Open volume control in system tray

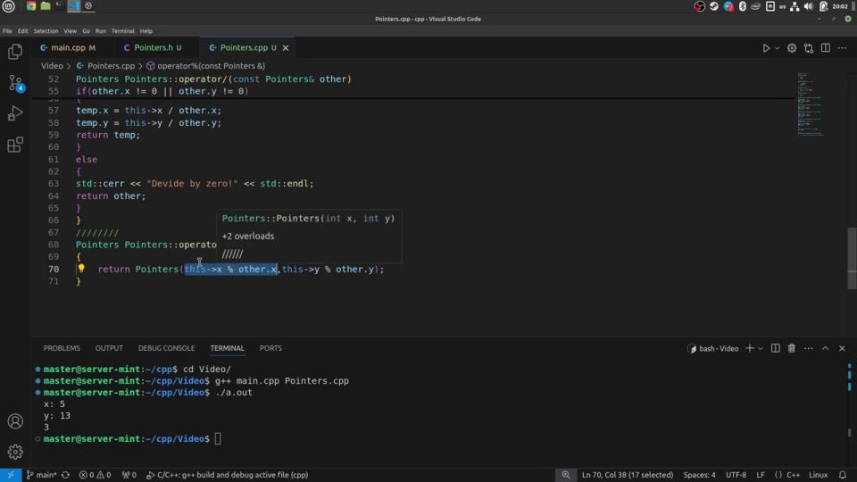809,6
